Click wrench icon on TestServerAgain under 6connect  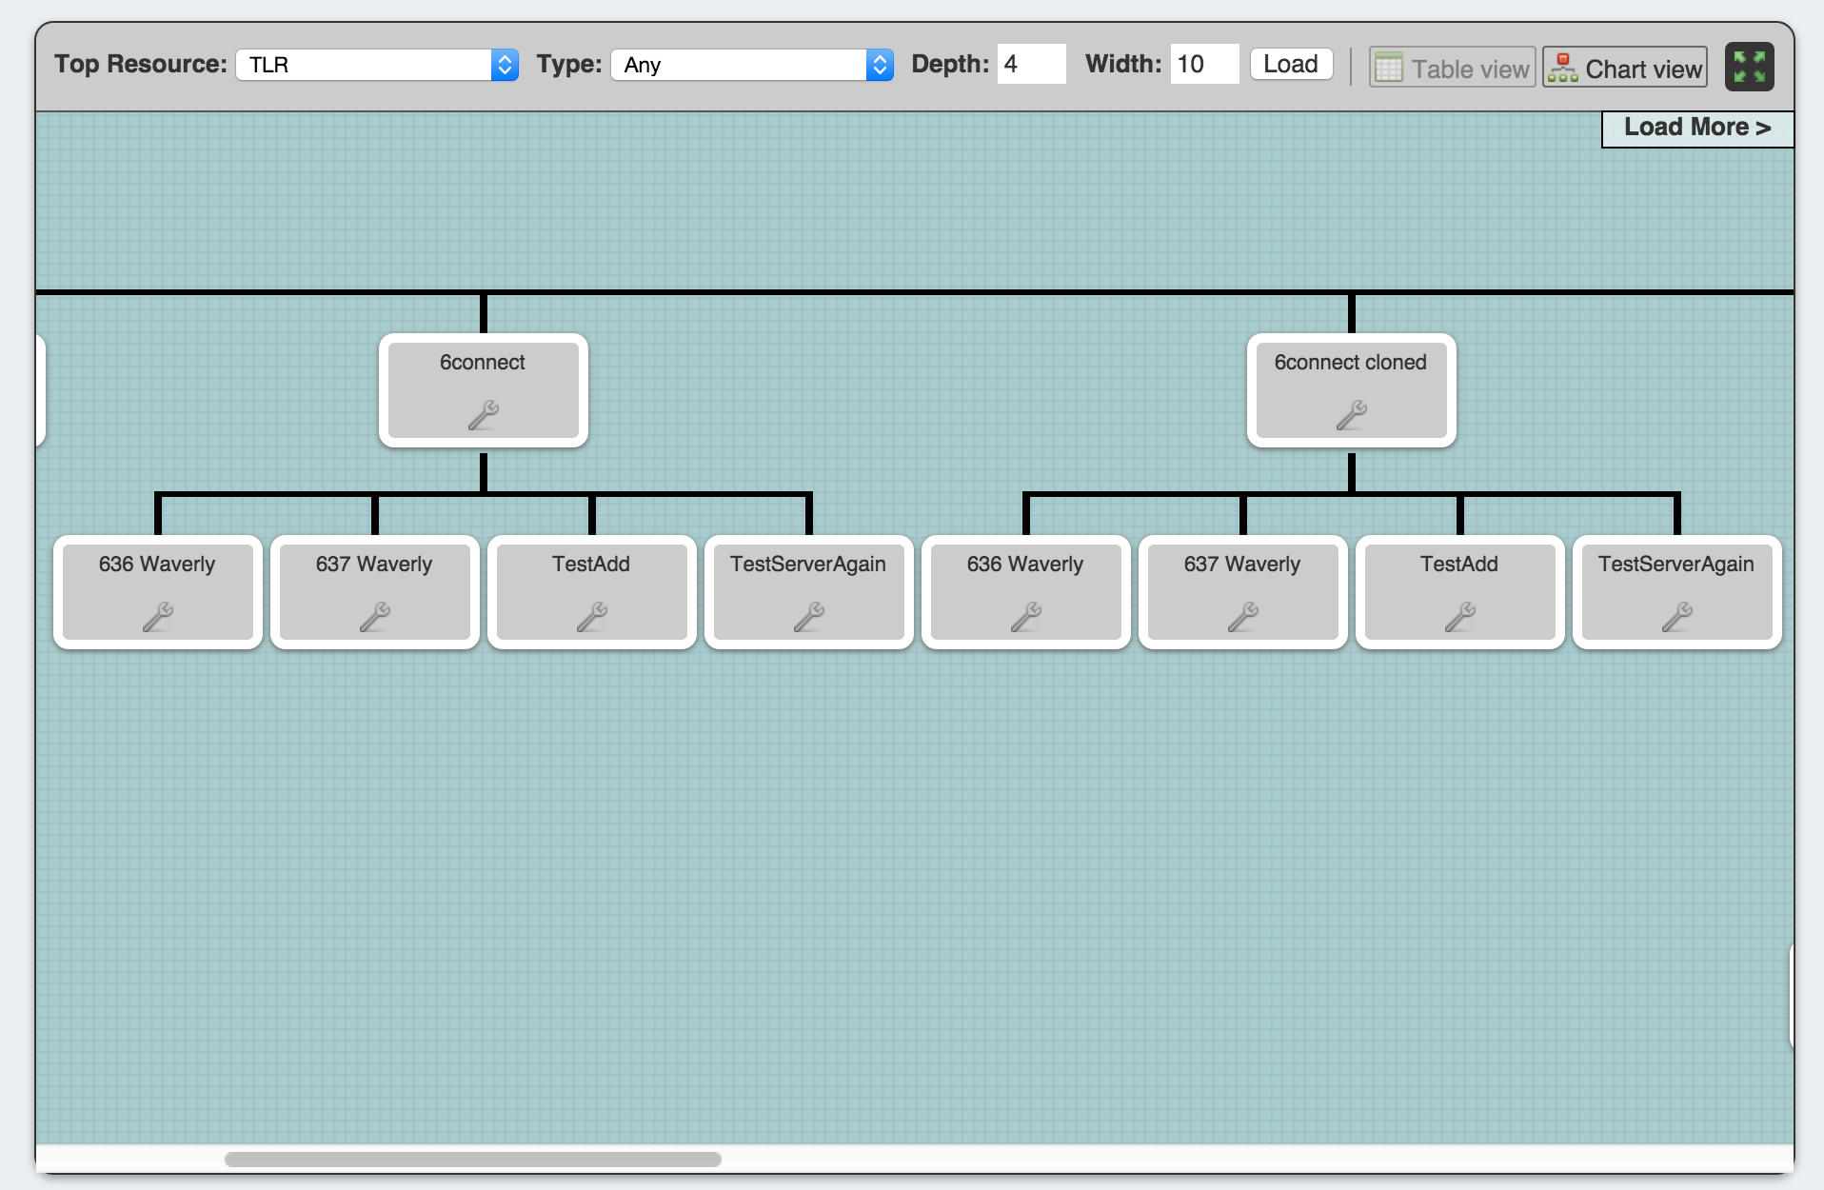(809, 617)
